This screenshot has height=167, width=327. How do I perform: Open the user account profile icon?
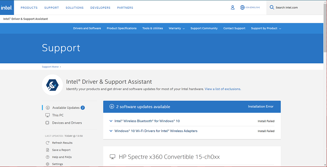(233, 7)
